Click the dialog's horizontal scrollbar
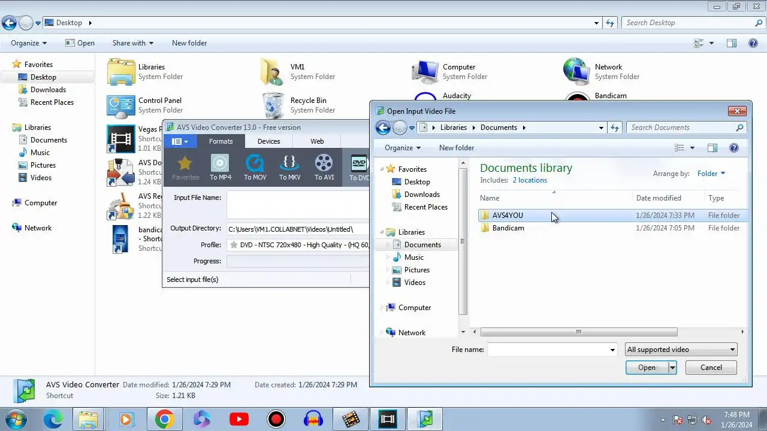Image resolution: width=767 pixels, height=431 pixels. [x=578, y=332]
